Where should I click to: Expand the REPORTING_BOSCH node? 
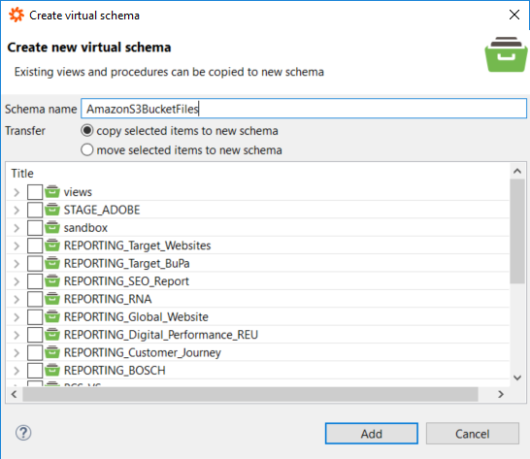(x=17, y=371)
